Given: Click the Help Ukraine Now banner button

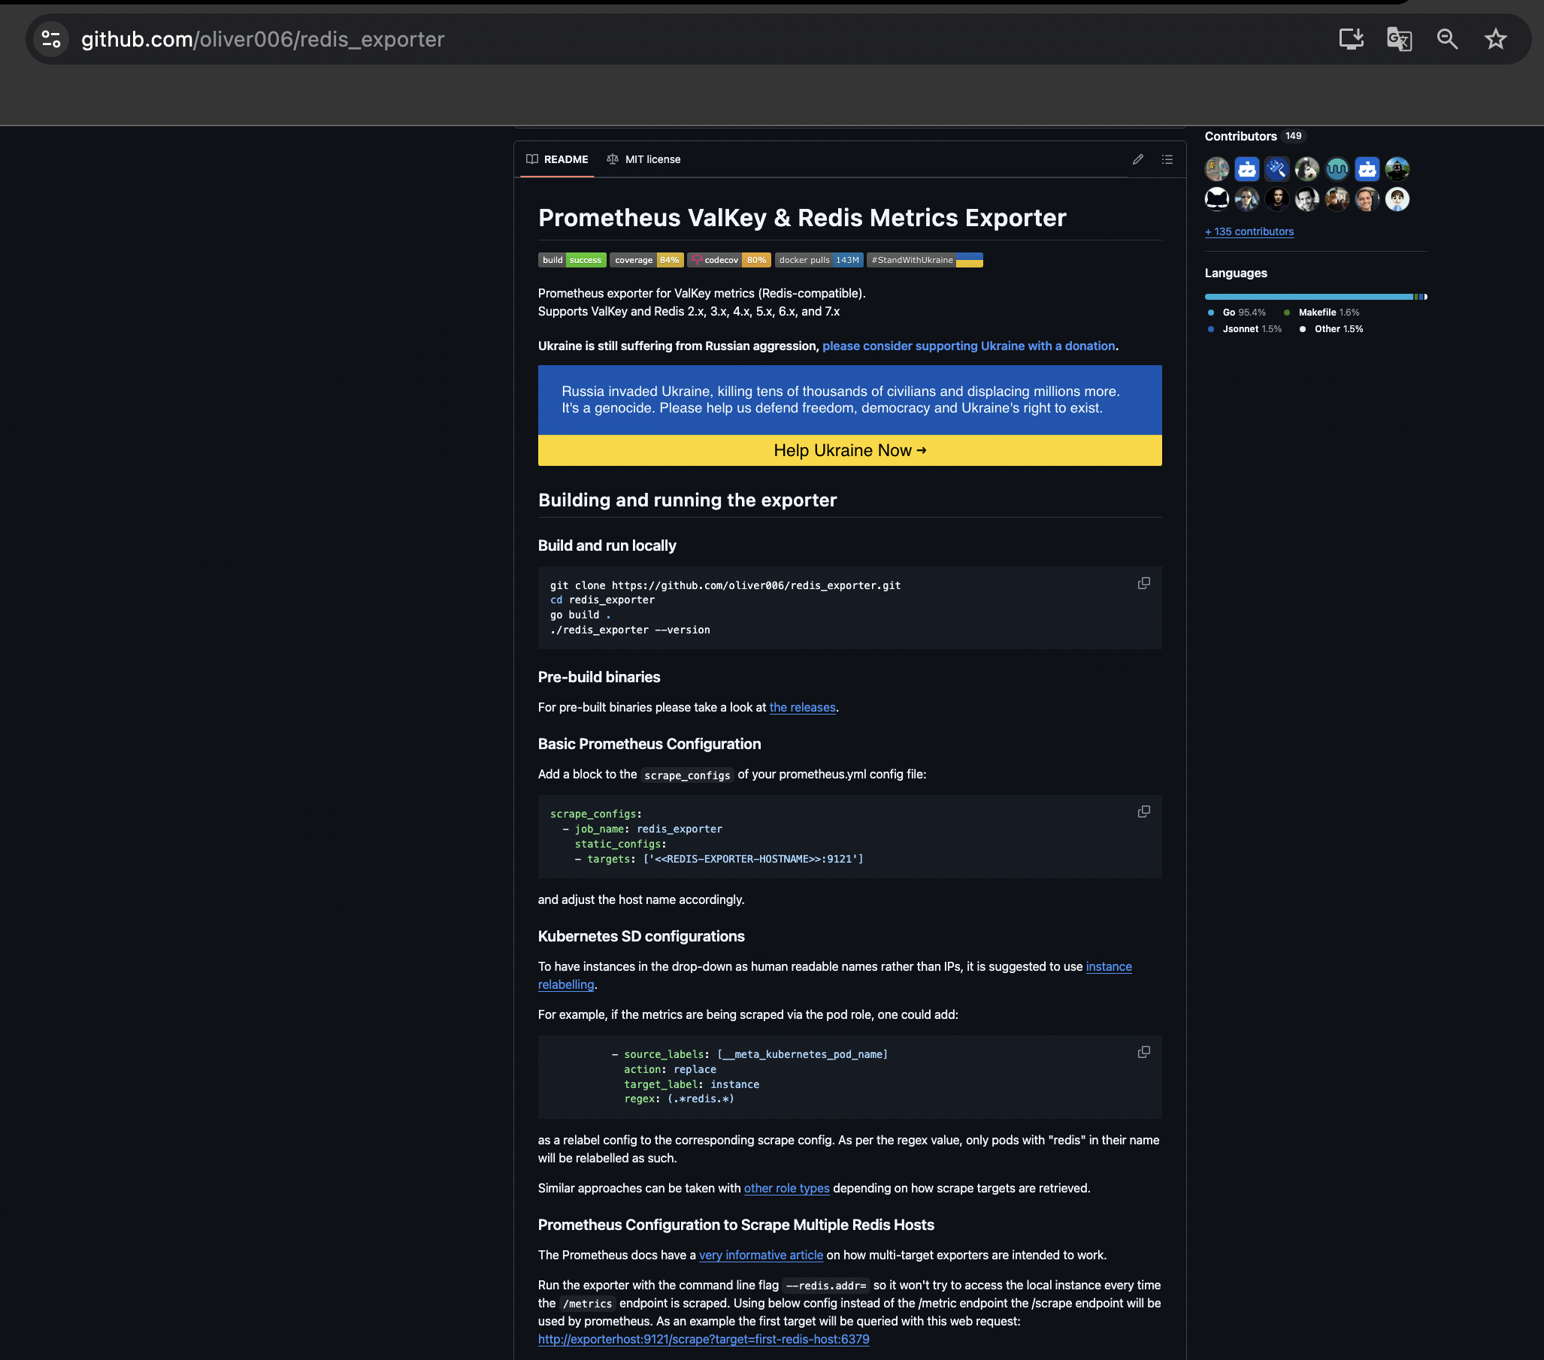Looking at the screenshot, I should [849, 450].
